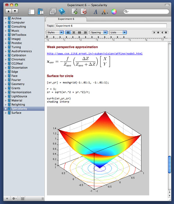Click the down arrow navigation button
This screenshot has width=174, height=204.
pyautogui.click(x=15, y=11)
